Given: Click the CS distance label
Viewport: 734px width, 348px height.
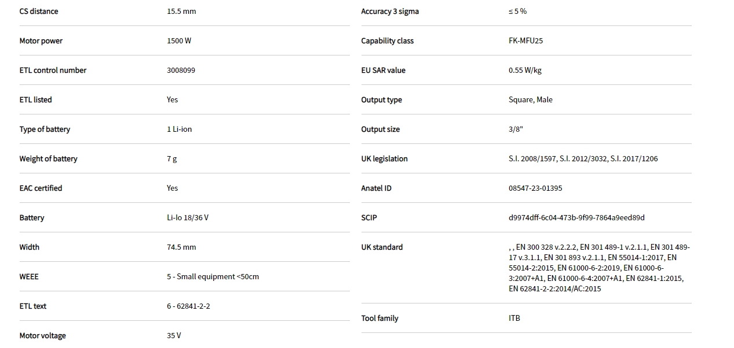Looking at the screenshot, I should [39, 12].
